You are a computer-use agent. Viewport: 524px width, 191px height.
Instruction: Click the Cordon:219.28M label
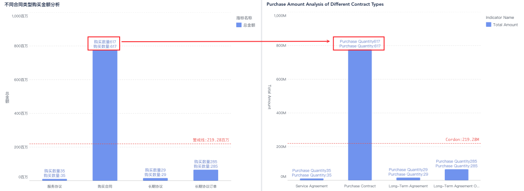point(462,140)
